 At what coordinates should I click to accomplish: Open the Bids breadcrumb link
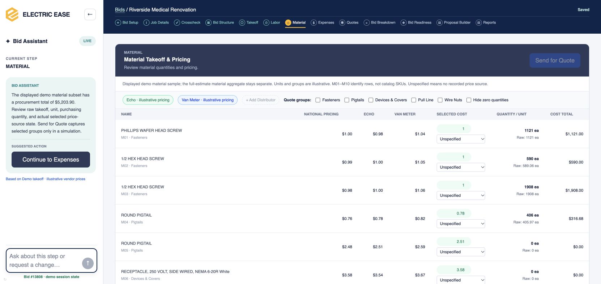pos(120,10)
